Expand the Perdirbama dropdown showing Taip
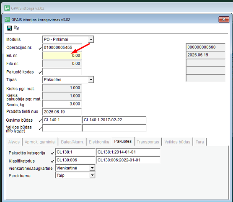This screenshot has width=233, height=202. point(92,175)
